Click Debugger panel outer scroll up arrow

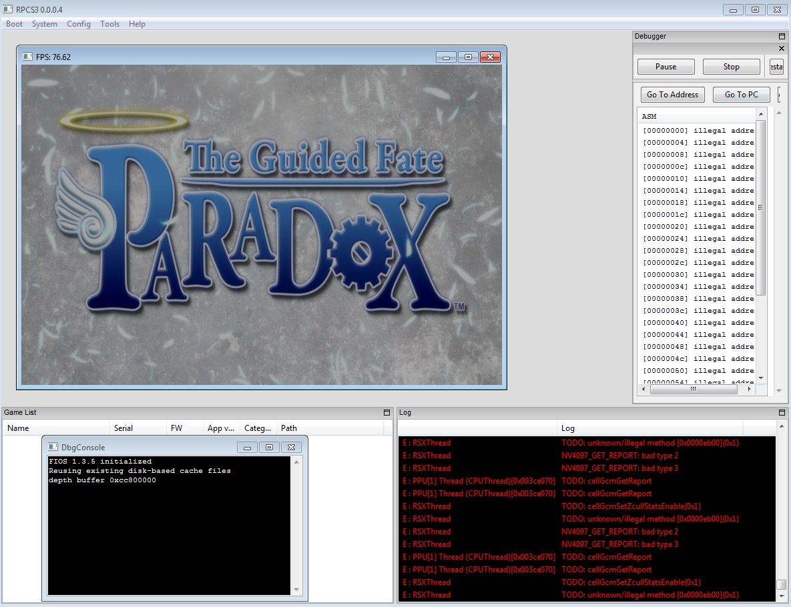[780, 113]
